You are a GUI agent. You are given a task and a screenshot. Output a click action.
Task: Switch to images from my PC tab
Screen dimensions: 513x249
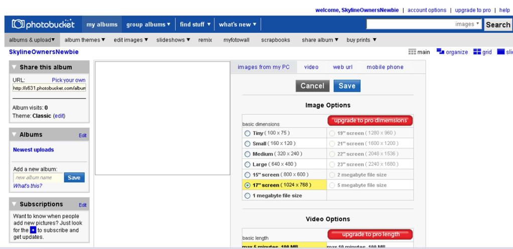click(264, 67)
